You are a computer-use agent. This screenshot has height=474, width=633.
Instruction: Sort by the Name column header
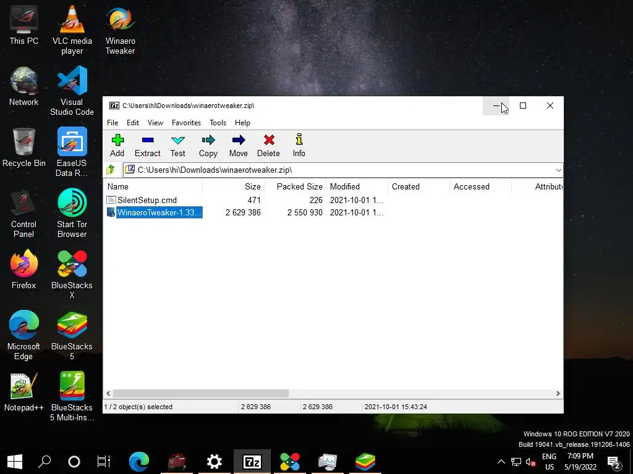(153, 186)
